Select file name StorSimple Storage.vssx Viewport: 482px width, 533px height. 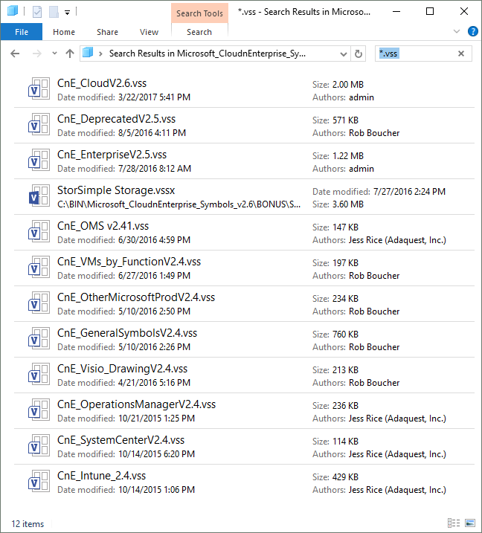click(x=116, y=190)
